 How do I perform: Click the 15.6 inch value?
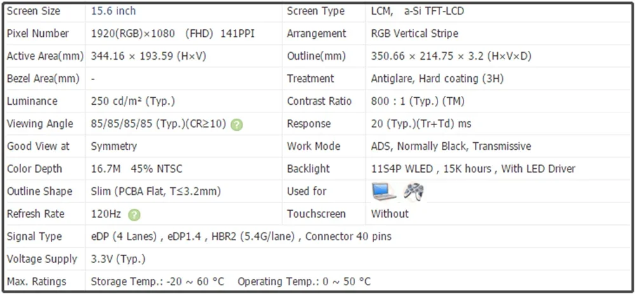point(113,11)
